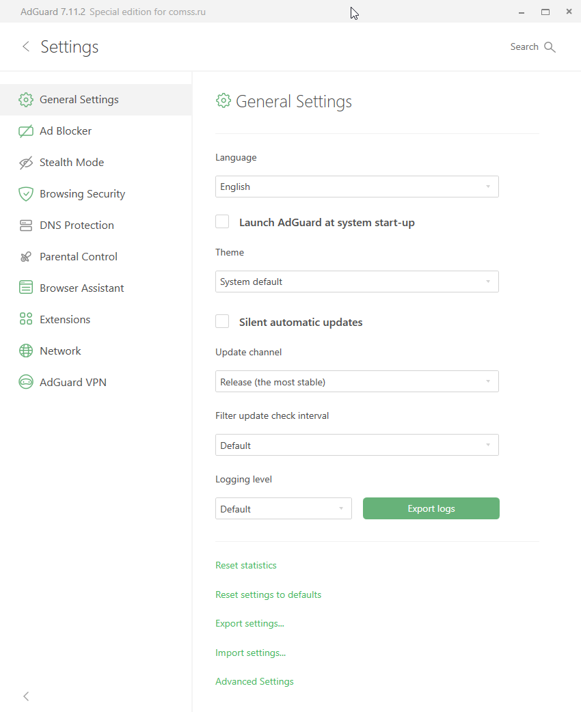Click the Browser Assistant icon
The image size is (581, 712).
click(x=26, y=288)
